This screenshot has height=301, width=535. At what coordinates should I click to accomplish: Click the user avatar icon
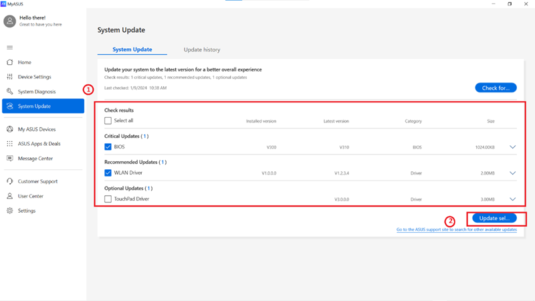(9, 21)
